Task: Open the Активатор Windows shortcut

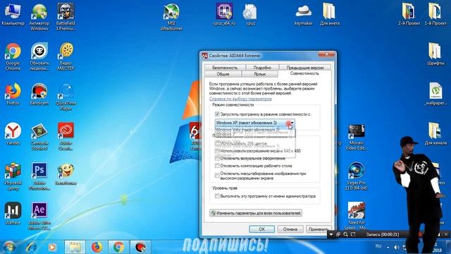Action: point(39,17)
